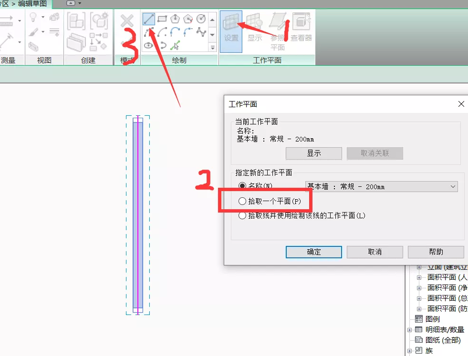The width and height of the screenshot is (468, 356).
Task: Select the Rectangle draw tool
Action: tap(162, 20)
